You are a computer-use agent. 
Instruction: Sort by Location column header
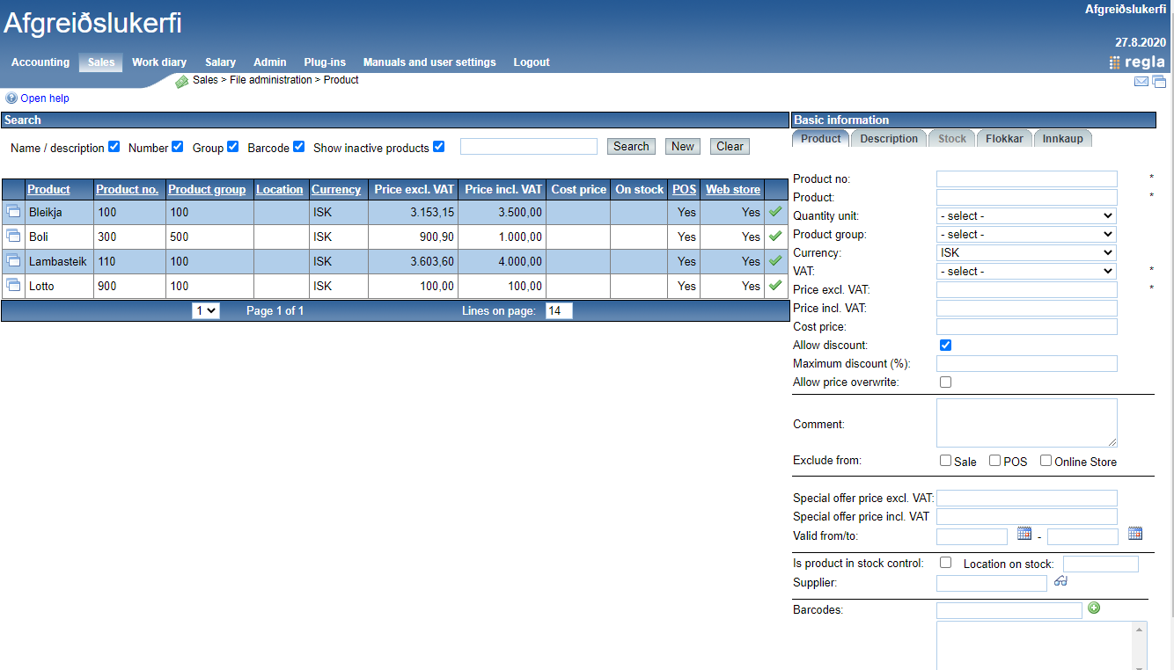coord(280,189)
